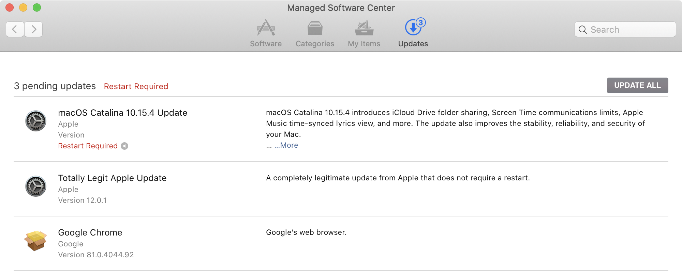This screenshot has width=682, height=276.
Task: Zoom the window with the green button
Action: [37, 7]
